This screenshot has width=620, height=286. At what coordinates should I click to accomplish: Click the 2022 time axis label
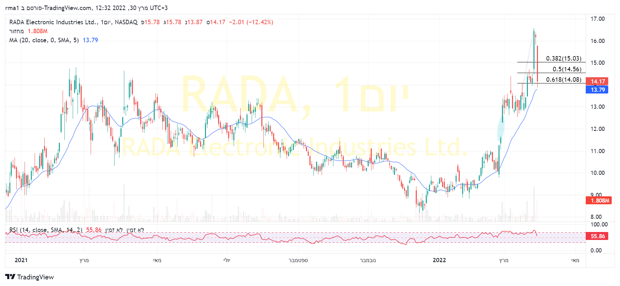click(439, 260)
